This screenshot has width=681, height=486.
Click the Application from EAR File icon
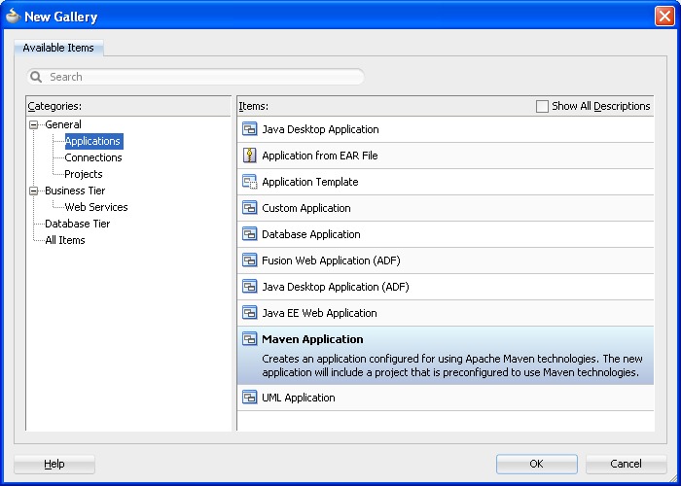tap(249, 156)
